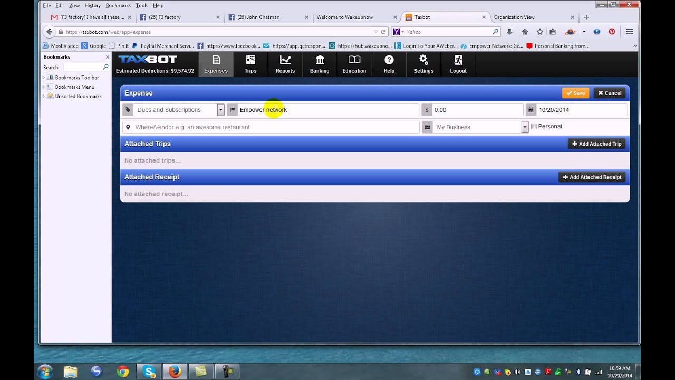This screenshot has height=380, width=675.
Task: Click the Where/Vendor field
Action: (276, 127)
